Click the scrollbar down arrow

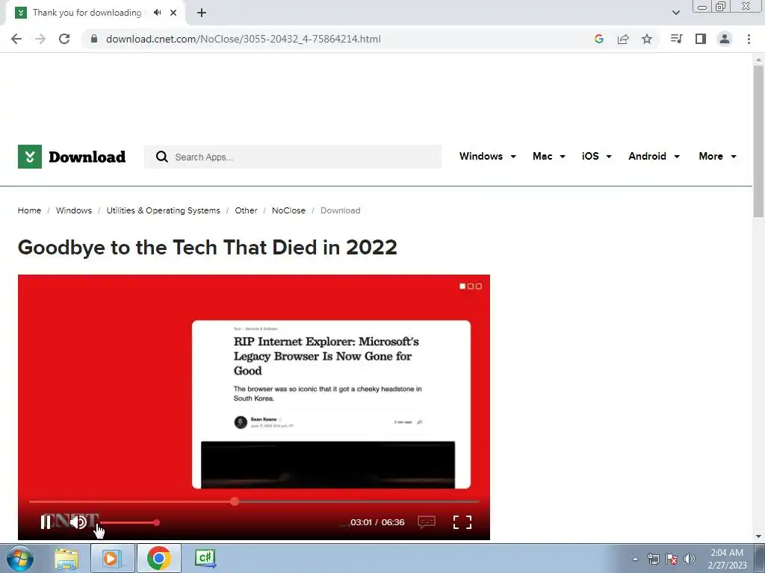coord(758,536)
